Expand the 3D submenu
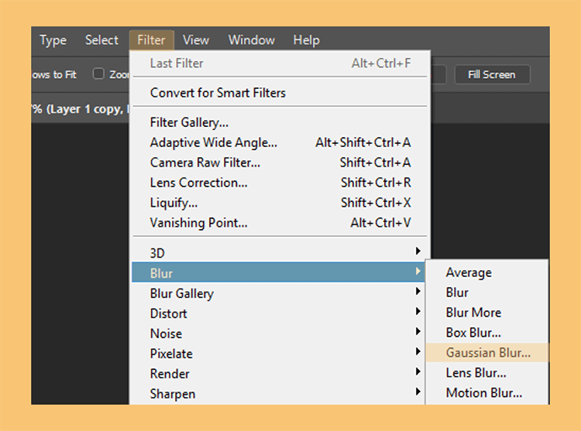581x431 pixels. [x=280, y=253]
